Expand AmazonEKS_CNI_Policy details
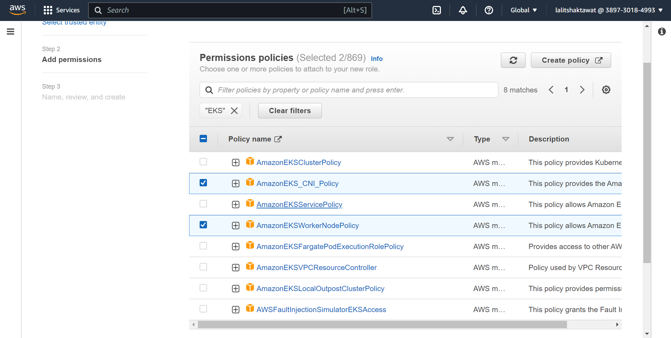This screenshot has height=338, width=671. (x=236, y=184)
